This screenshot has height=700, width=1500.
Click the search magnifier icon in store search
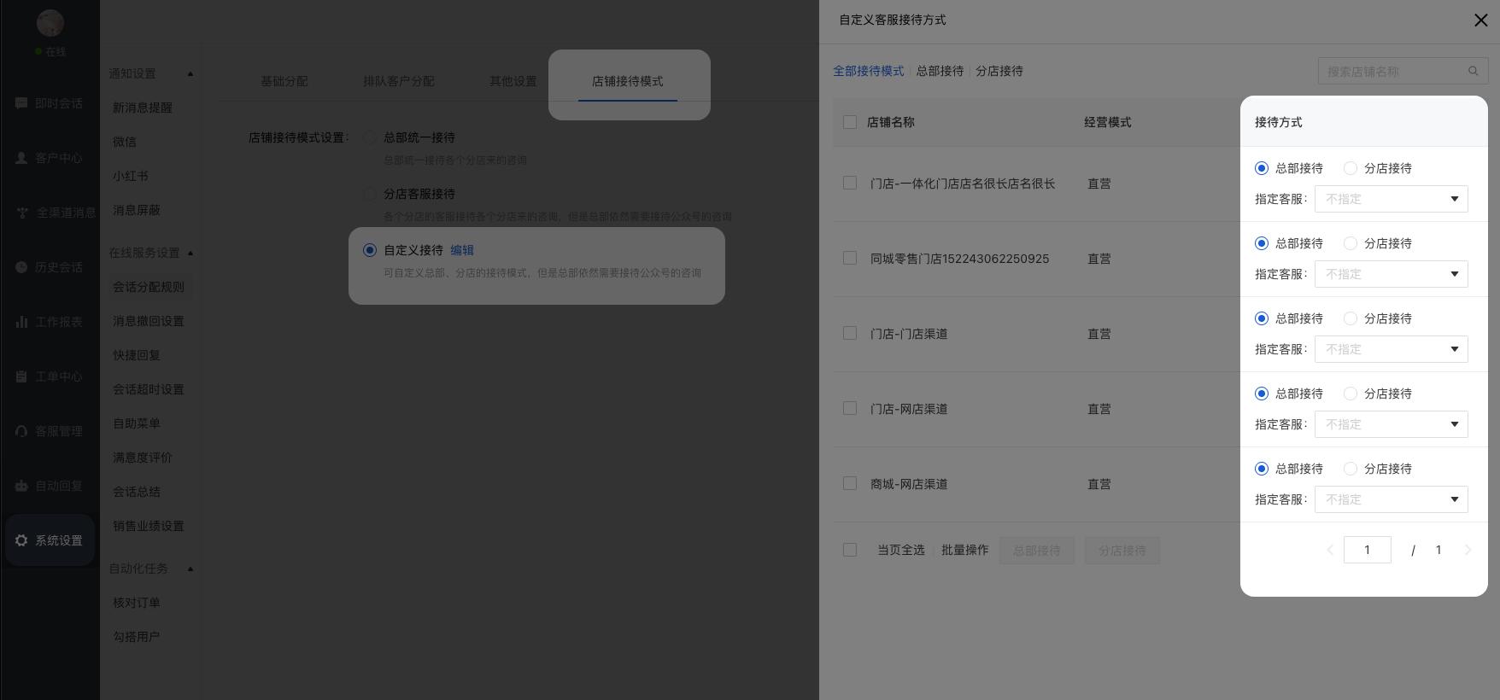click(x=1473, y=72)
